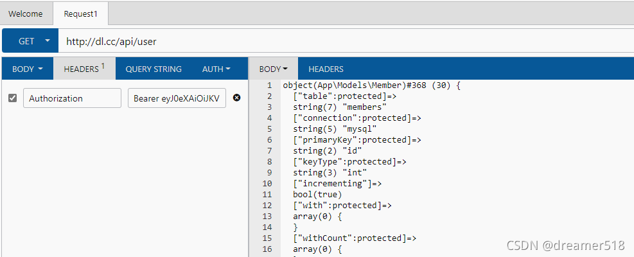This screenshot has height=257, width=634.
Task: Click the ["incrementing"]=> line
Action: click(337, 184)
